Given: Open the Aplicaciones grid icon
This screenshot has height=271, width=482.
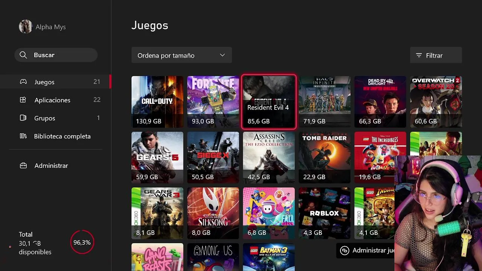Looking at the screenshot, I should [23, 100].
